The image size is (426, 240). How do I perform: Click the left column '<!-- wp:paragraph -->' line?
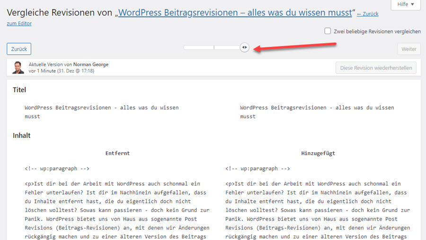(x=57, y=169)
